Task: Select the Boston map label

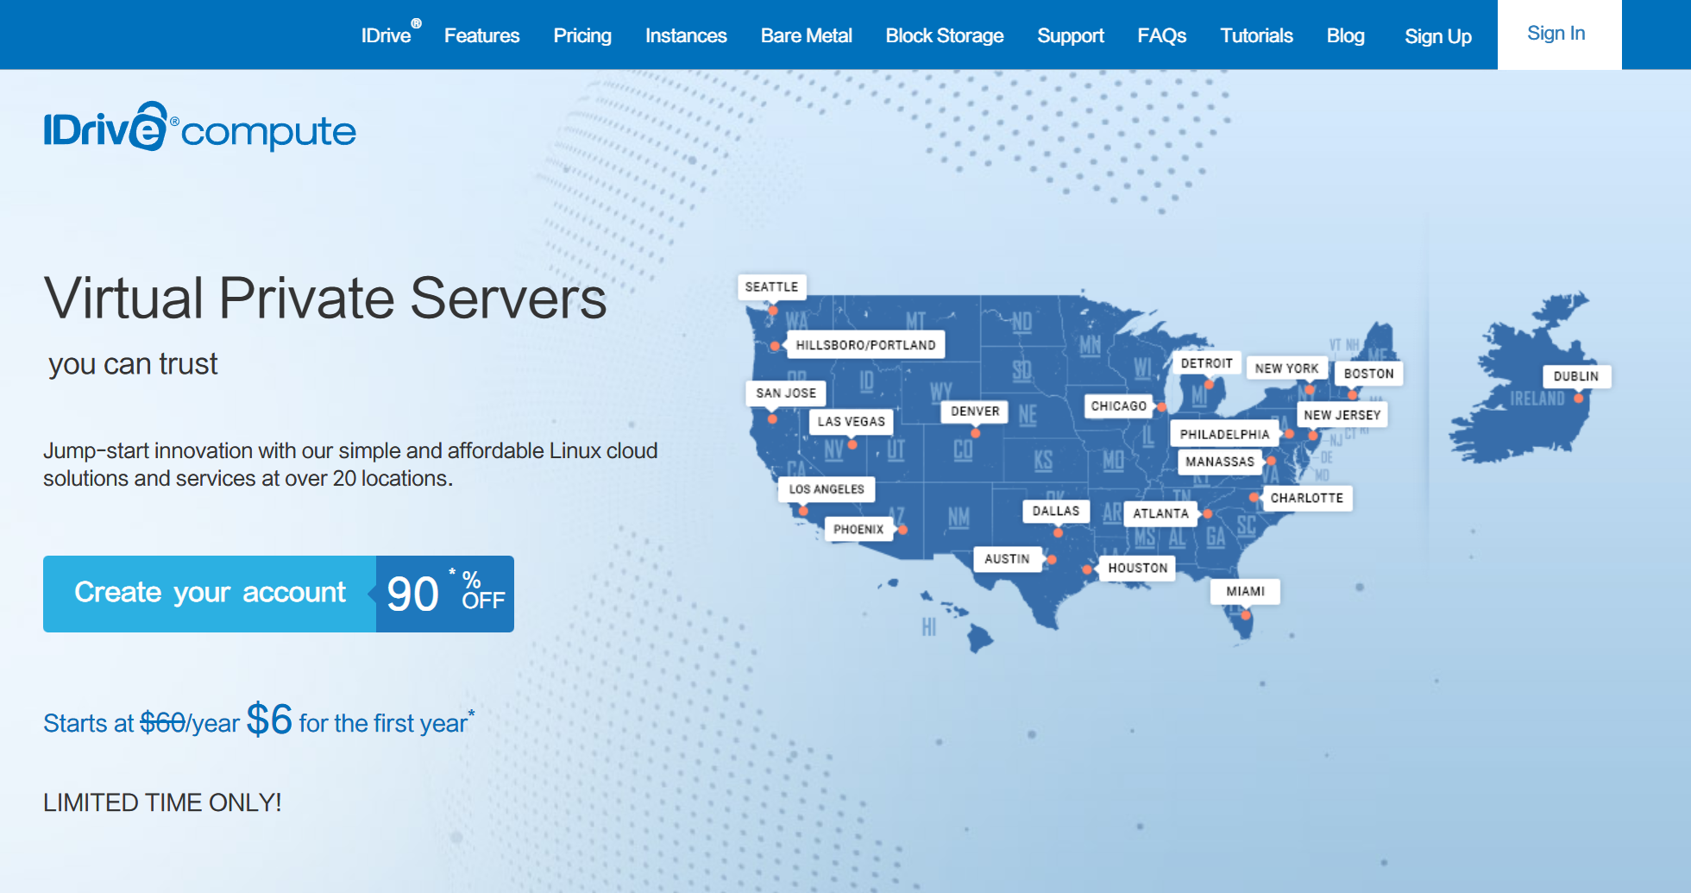Action: pyautogui.click(x=1368, y=374)
